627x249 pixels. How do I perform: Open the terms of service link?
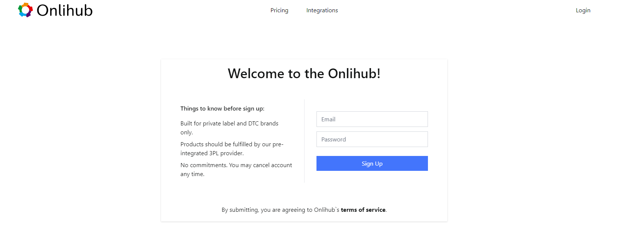click(363, 210)
